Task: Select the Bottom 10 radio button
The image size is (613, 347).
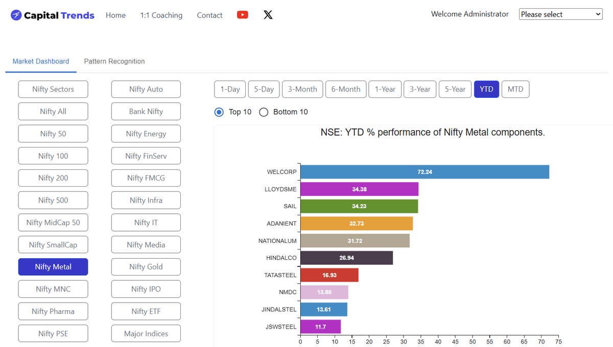Action: tap(264, 112)
